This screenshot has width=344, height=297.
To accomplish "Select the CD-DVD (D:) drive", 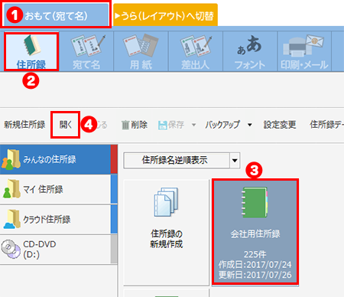I will click(59, 250).
